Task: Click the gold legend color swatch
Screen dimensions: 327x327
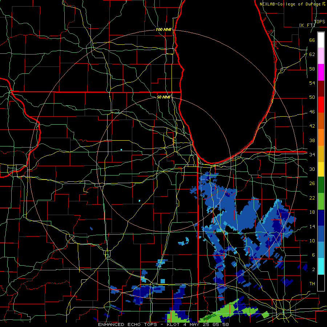Action: click(x=321, y=154)
